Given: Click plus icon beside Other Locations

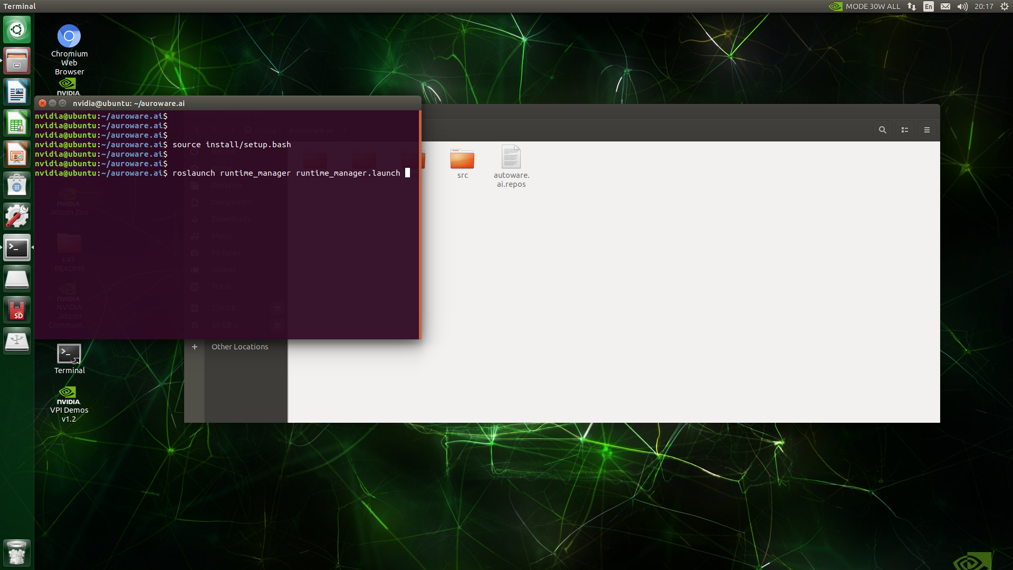Looking at the screenshot, I should (195, 347).
